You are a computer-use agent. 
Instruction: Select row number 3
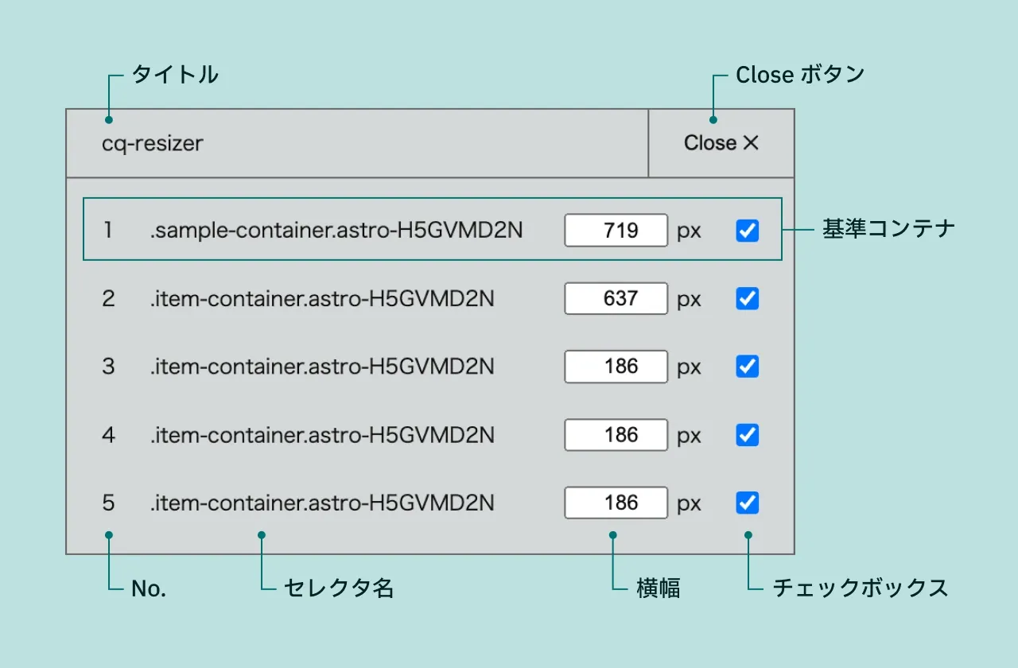[107, 367]
